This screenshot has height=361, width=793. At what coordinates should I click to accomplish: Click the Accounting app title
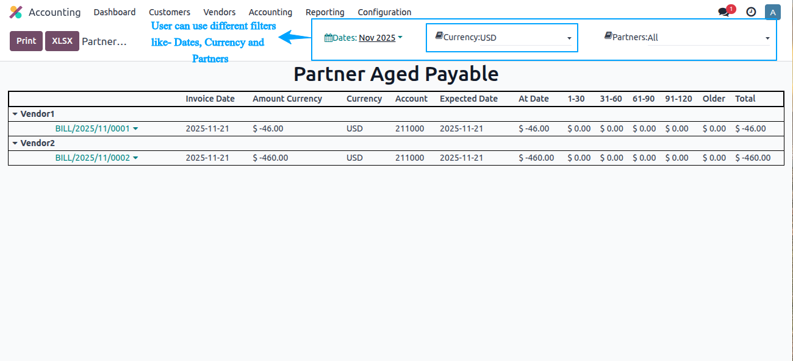point(54,12)
